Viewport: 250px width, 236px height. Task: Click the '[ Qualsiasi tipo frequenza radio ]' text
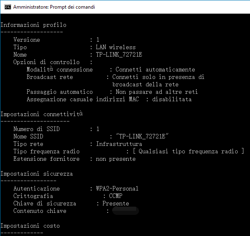pyautogui.click(x=188, y=151)
